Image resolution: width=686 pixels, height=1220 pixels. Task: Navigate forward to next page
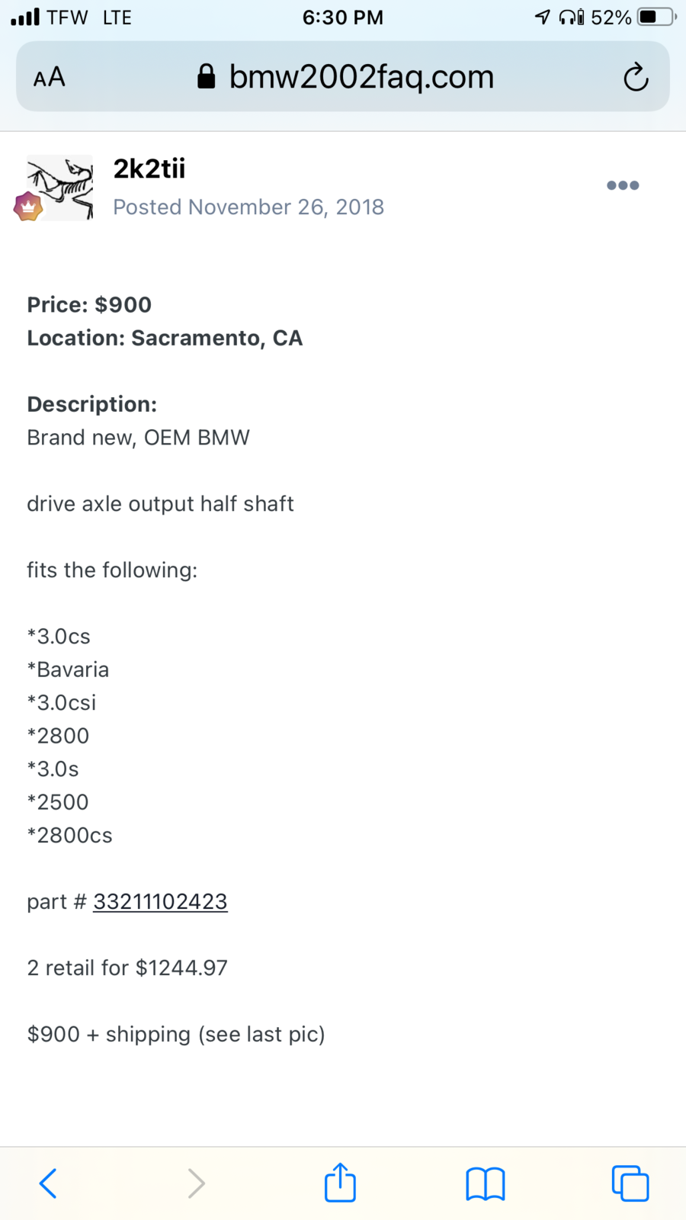(196, 1183)
